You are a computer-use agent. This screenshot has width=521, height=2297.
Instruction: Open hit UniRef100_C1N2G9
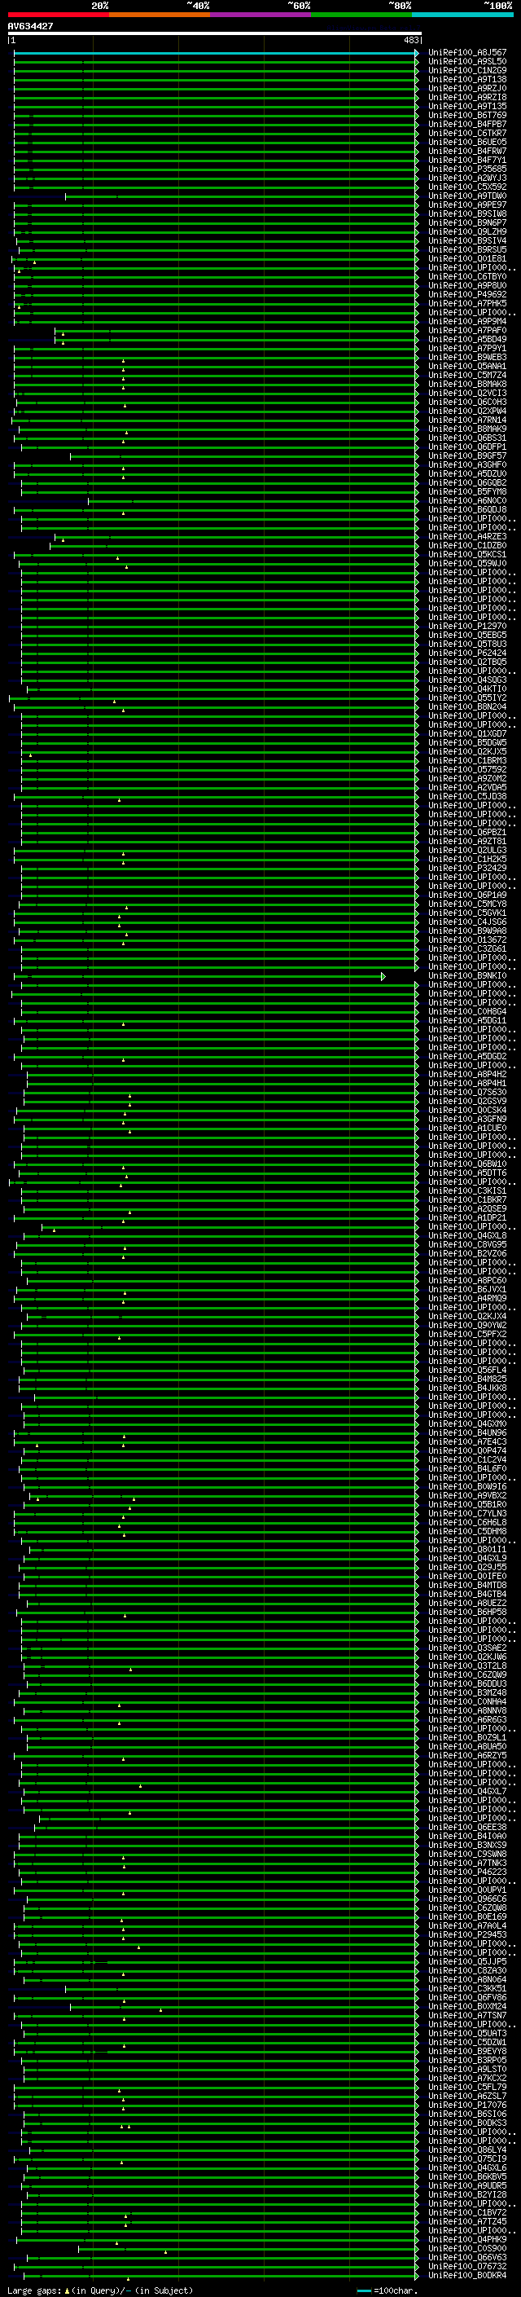click(467, 70)
